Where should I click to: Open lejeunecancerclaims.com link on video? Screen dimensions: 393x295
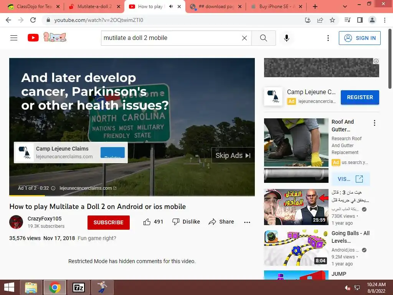pyautogui.click(x=88, y=188)
